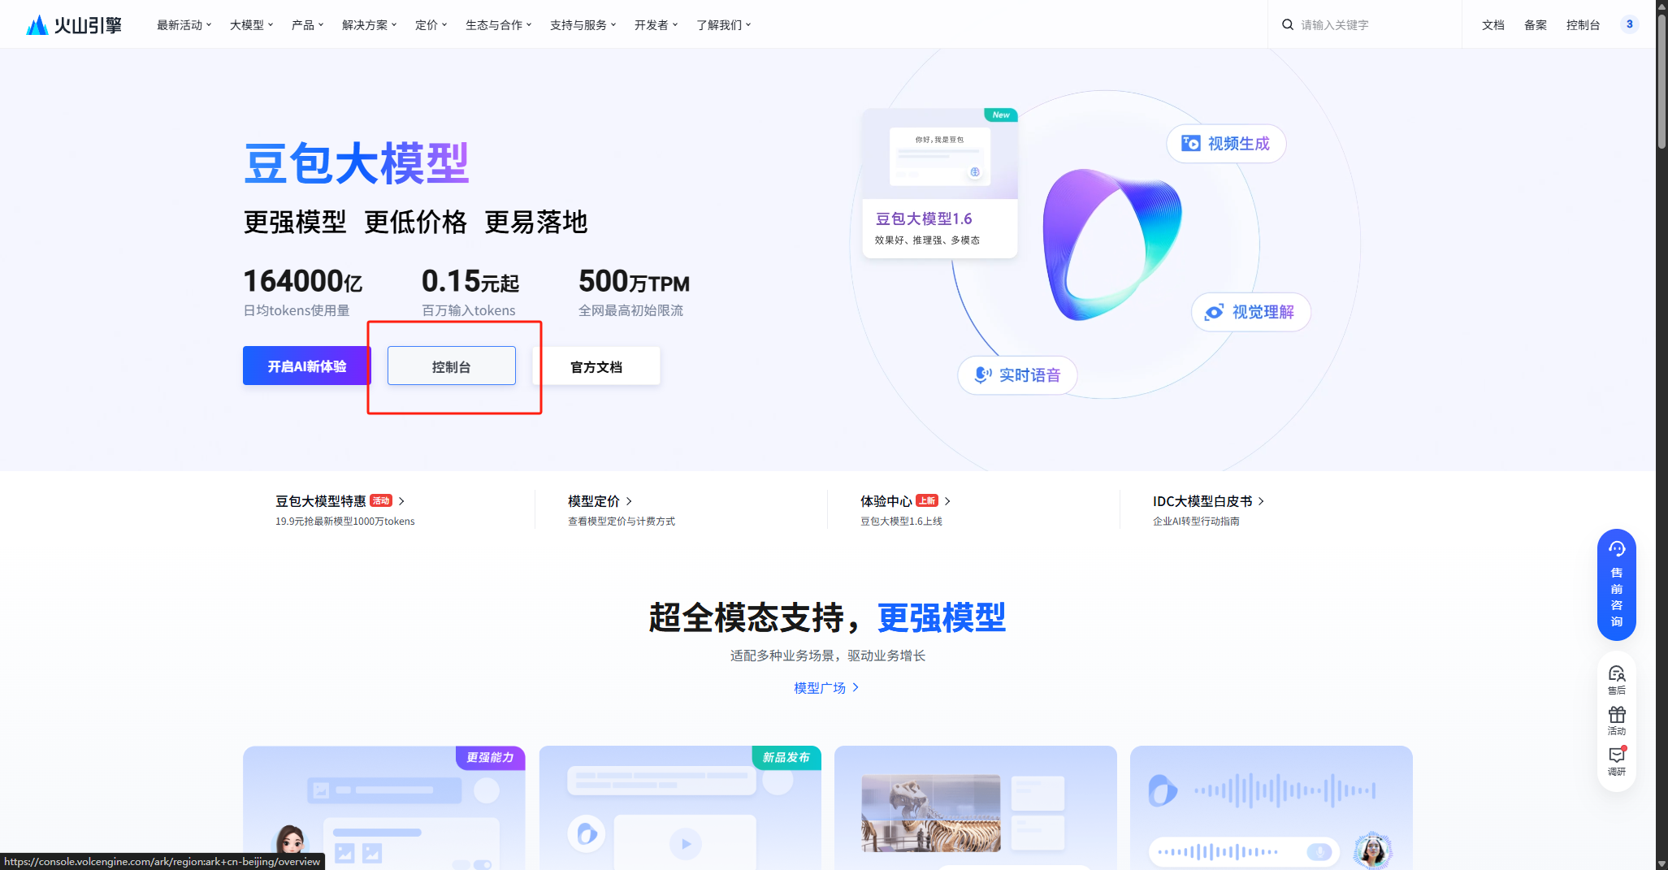Viewport: 1668px width, 870px height.
Task: Open the 豆包大模型特惠 link
Action: pos(321,501)
